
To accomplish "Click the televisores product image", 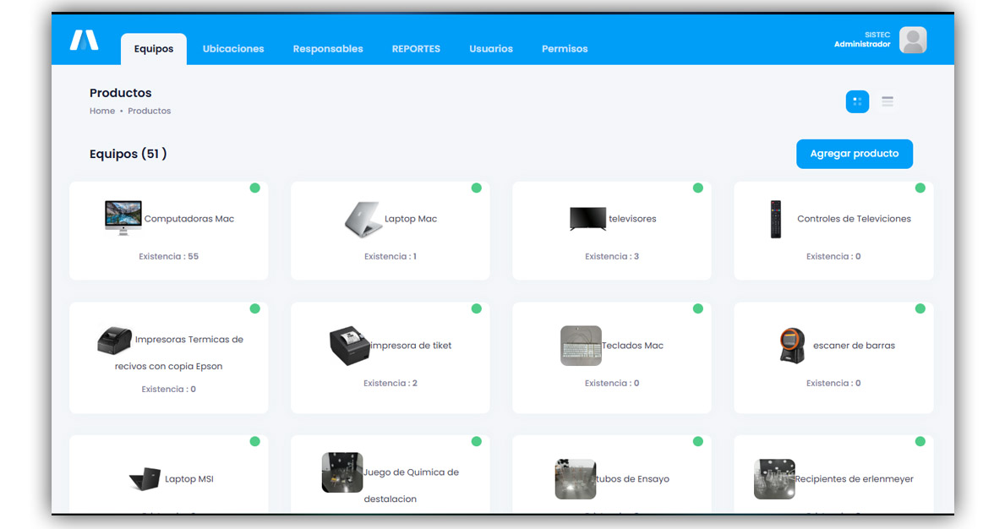I will click(x=587, y=219).
